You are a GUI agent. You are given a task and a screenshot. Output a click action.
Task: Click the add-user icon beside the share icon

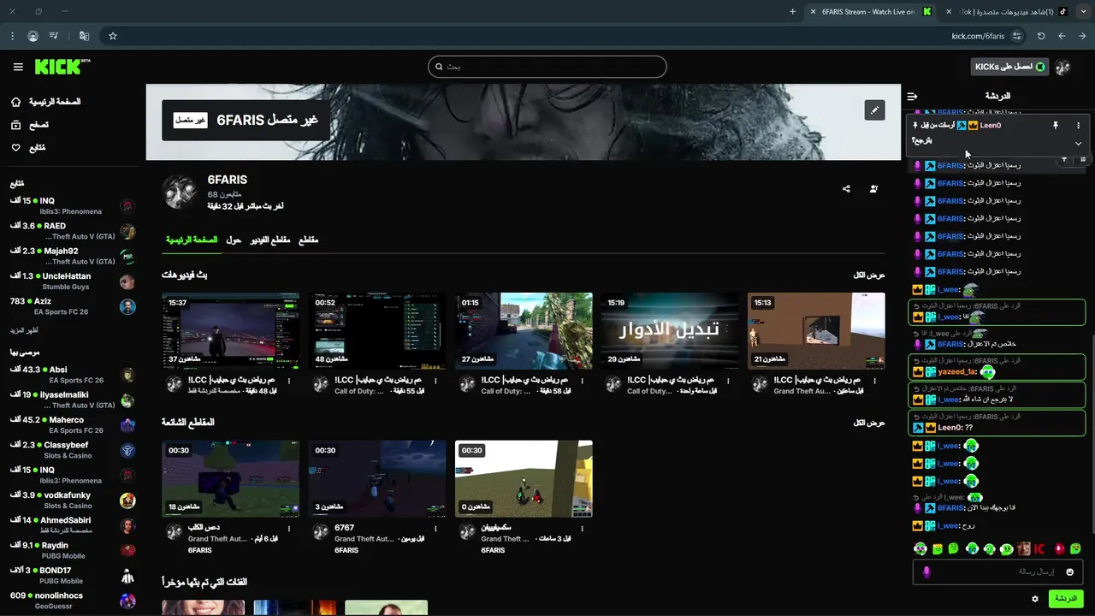[x=873, y=189]
